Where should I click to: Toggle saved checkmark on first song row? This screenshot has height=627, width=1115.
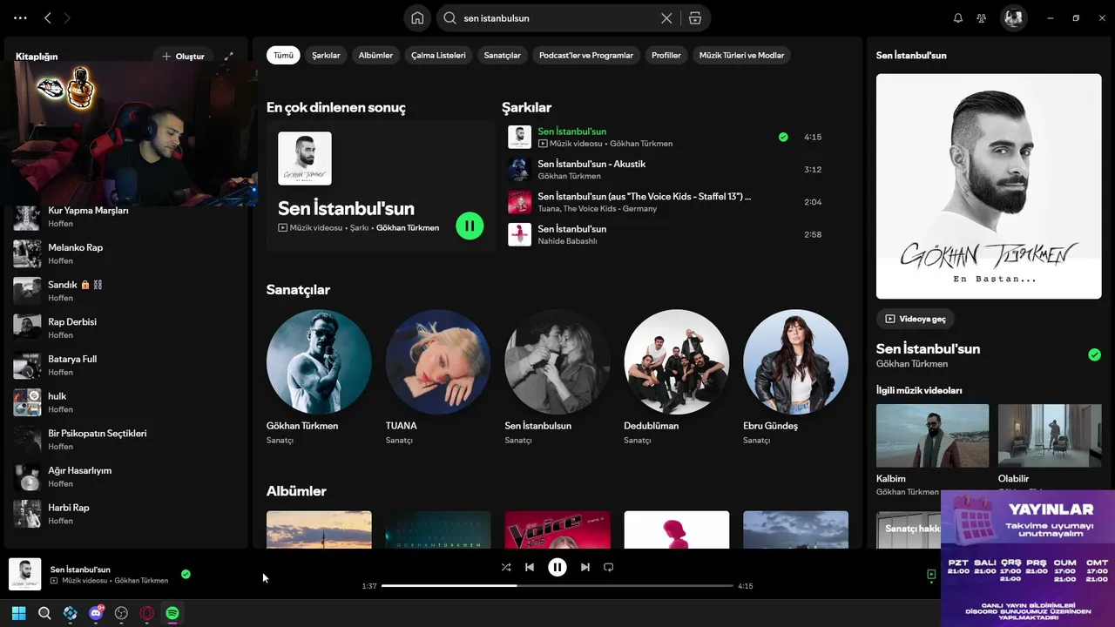click(783, 137)
